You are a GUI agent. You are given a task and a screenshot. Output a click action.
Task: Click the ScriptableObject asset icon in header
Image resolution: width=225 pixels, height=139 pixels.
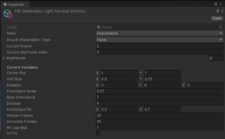(8, 14)
